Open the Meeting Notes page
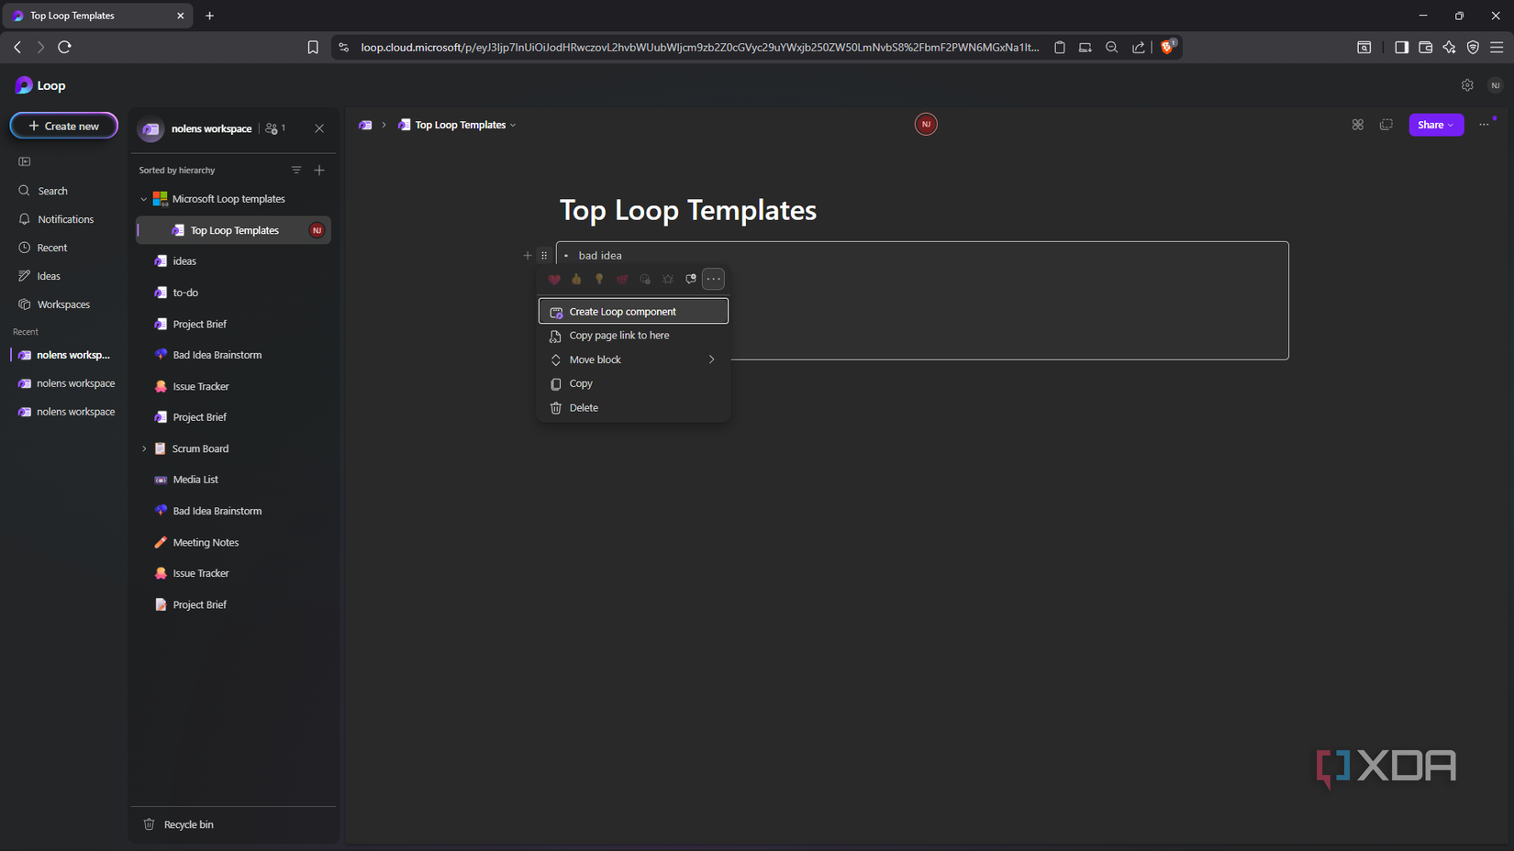The width and height of the screenshot is (1514, 851). pyautogui.click(x=206, y=542)
